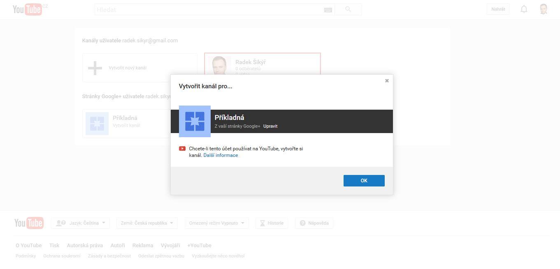Screen dimensions: 560x269
Task: Open the Podmínky footer link
Action: [26, 256]
